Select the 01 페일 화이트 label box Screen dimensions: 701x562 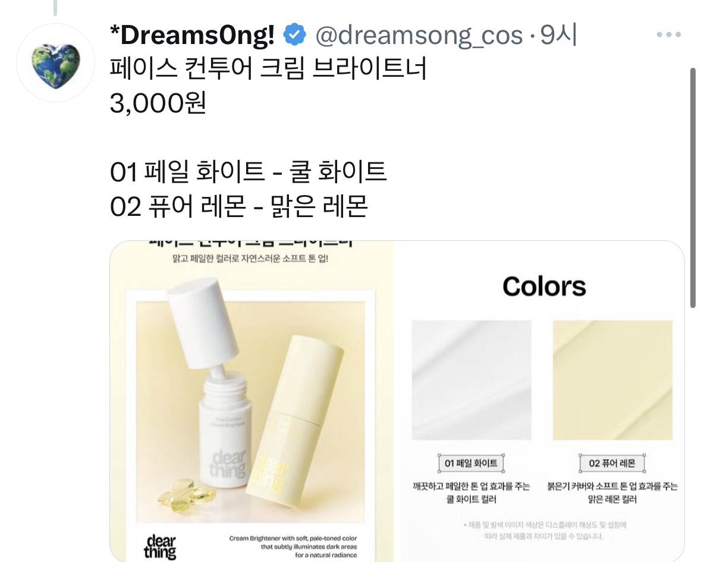pos(471,463)
